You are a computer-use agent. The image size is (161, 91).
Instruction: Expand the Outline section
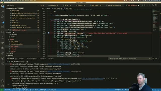pos(6,53)
